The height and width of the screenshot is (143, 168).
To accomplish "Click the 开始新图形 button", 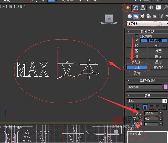I will click(x=154, y=41).
